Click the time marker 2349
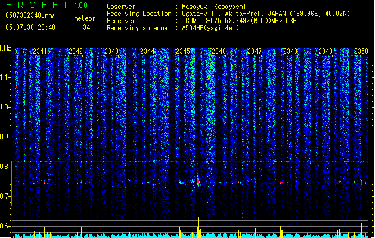The height and width of the screenshot is (238, 375). (x=326, y=51)
